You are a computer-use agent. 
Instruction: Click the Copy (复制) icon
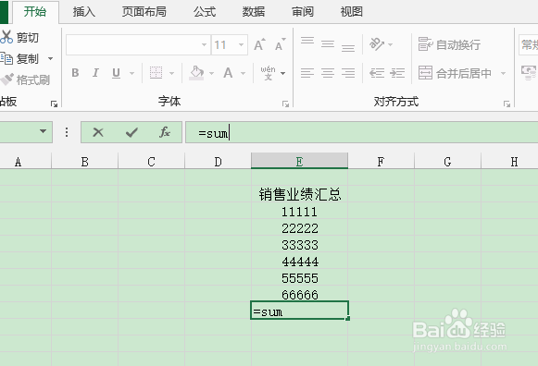[x=6, y=58]
